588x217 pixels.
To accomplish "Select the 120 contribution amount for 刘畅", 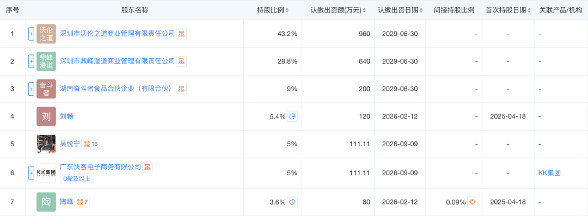I will pyautogui.click(x=364, y=116).
